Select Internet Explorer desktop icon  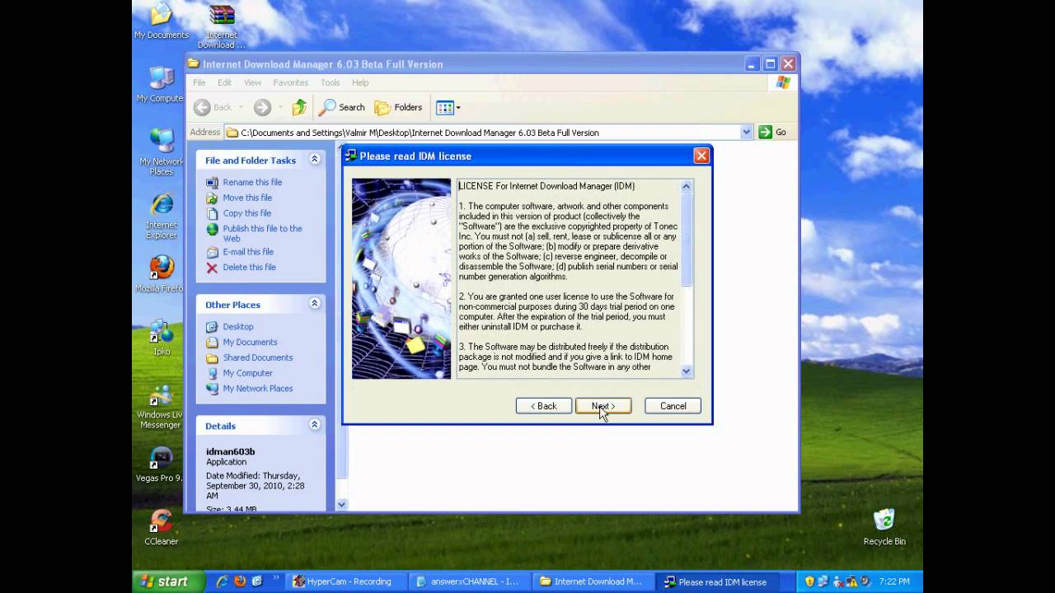(x=162, y=217)
